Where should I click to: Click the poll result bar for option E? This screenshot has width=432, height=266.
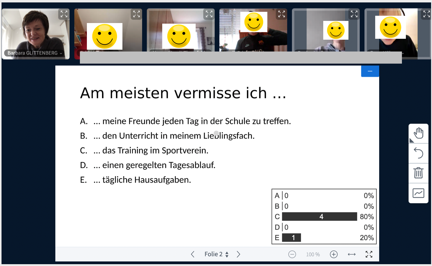click(292, 238)
